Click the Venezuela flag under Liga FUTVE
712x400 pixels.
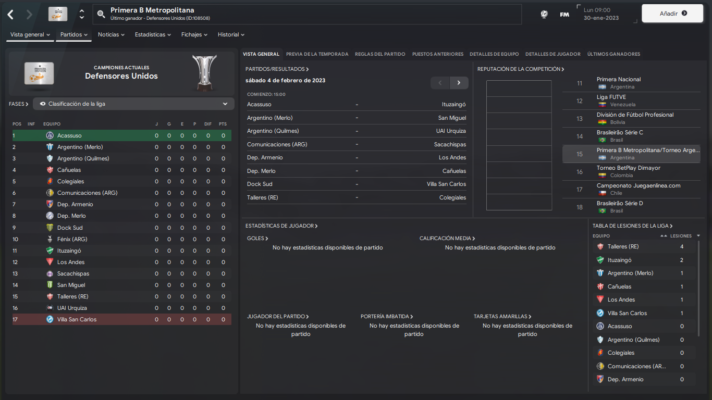coord(602,105)
